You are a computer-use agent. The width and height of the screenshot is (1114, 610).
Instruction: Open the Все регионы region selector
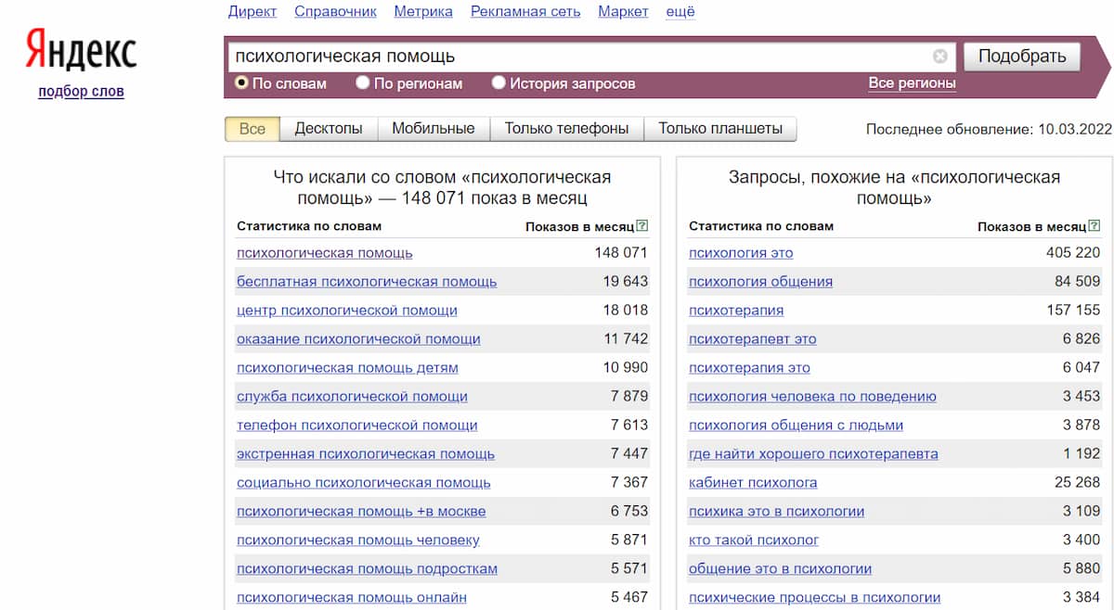912,83
